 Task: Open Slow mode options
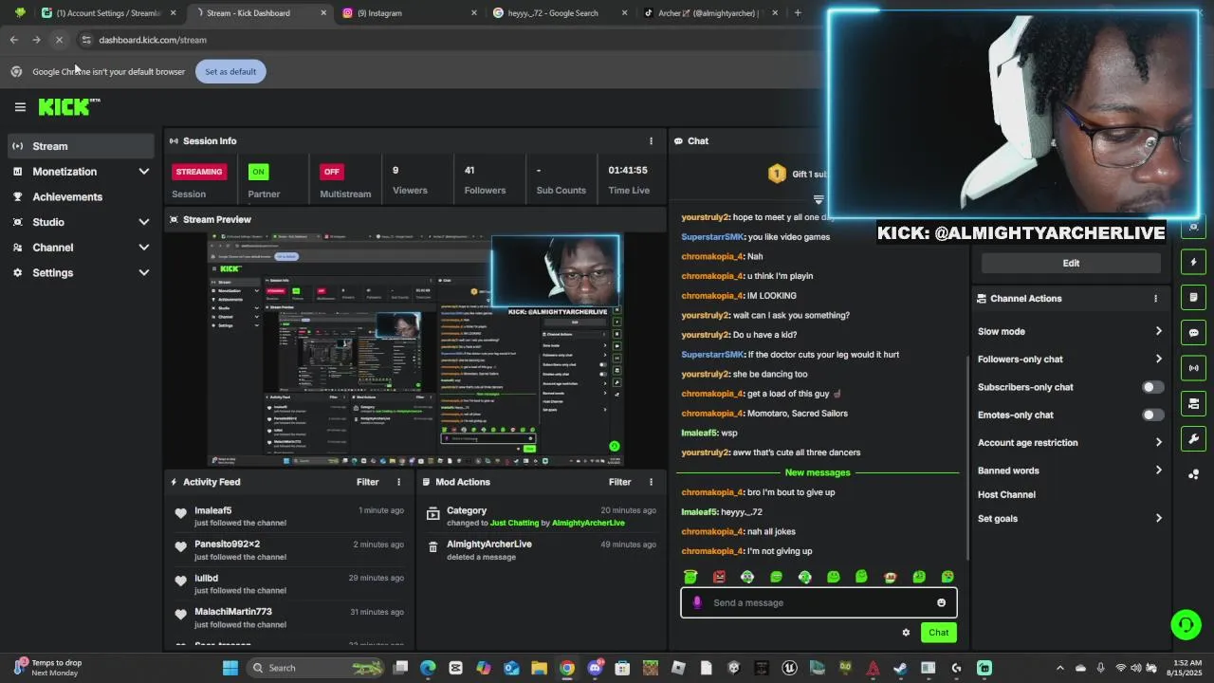pos(1070,331)
